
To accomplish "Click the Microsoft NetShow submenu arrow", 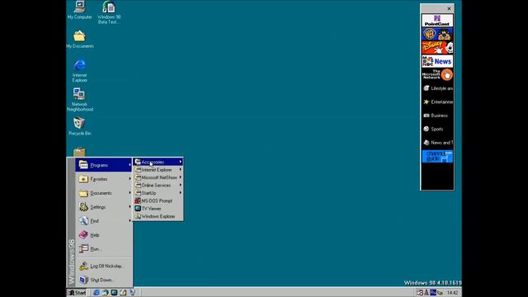I will [x=181, y=177].
